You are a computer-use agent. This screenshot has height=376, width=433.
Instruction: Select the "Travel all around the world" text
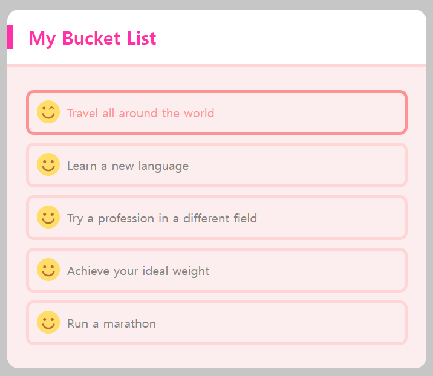[x=140, y=113]
